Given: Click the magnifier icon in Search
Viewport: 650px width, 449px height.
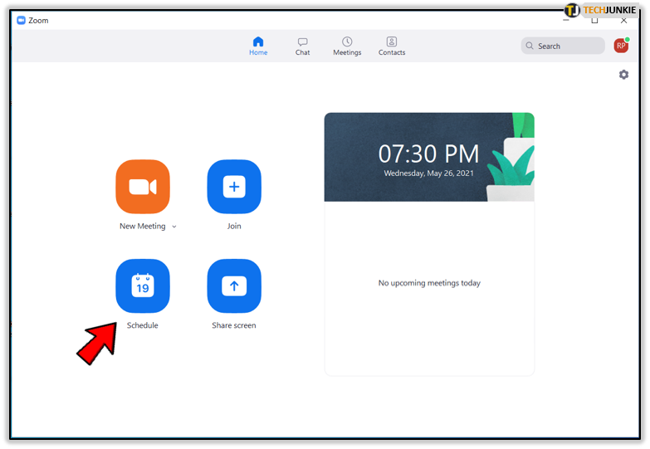Looking at the screenshot, I should click(530, 46).
